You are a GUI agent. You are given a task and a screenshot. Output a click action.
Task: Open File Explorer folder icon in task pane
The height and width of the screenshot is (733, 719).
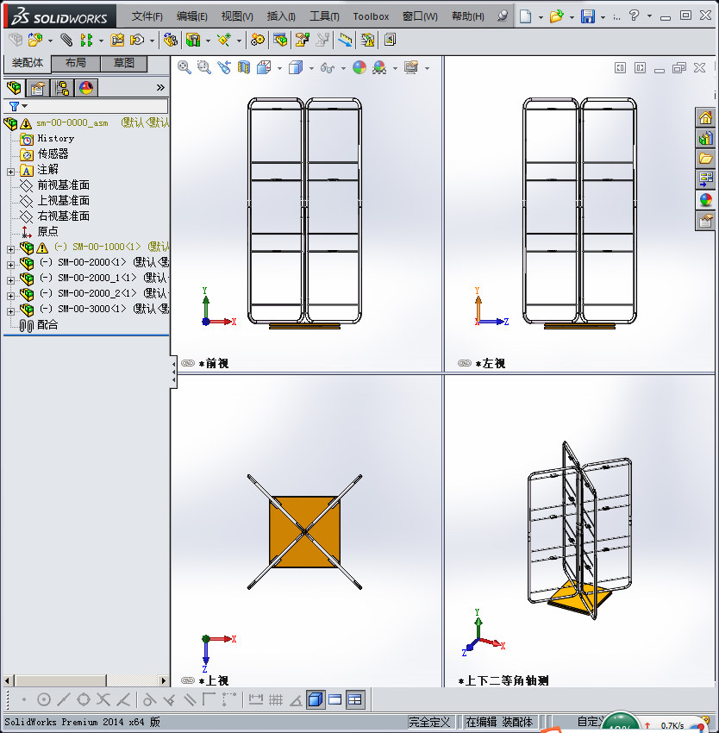(705, 159)
